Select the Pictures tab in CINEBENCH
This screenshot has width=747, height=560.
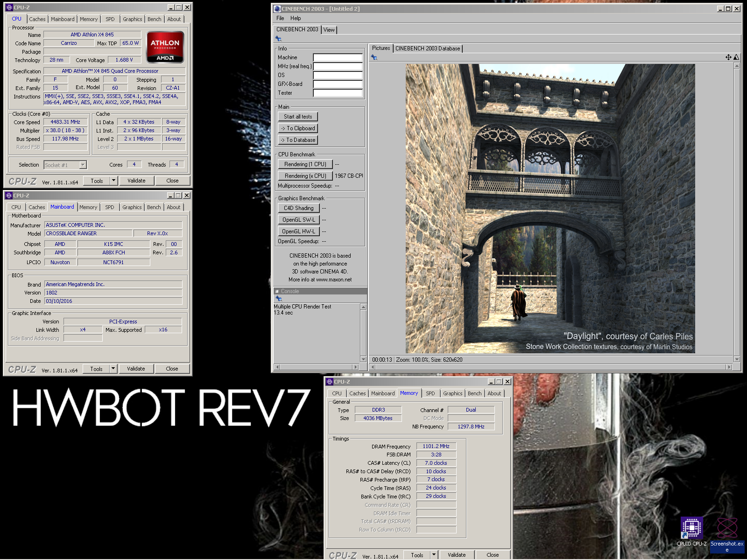pos(381,48)
